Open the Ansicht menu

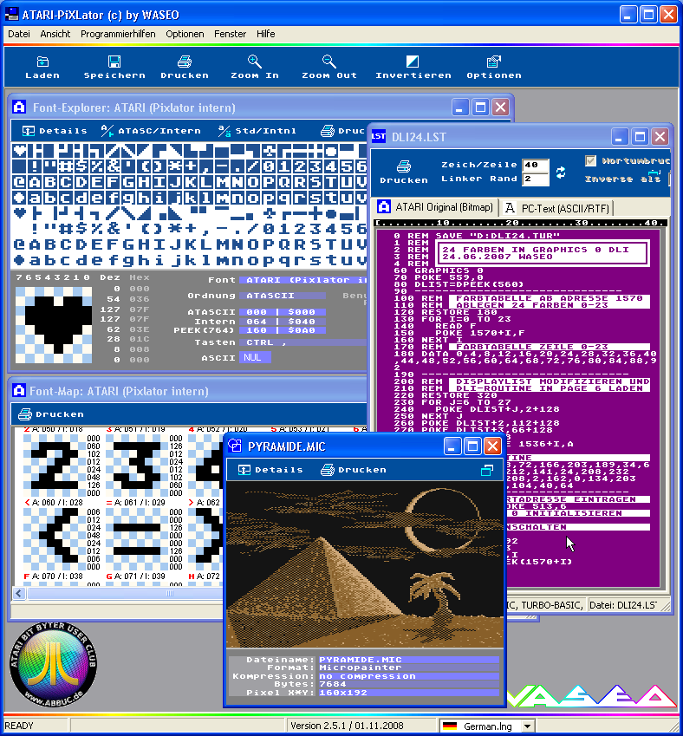coord(55,34)
